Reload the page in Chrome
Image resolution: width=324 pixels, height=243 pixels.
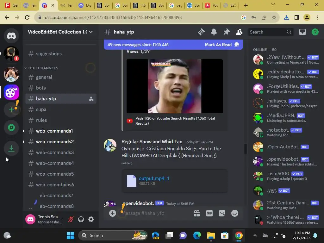(27, 18)
